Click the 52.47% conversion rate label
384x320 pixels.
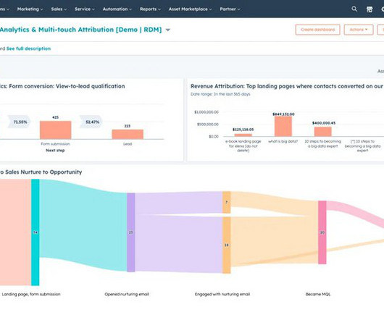pos(92,122)
